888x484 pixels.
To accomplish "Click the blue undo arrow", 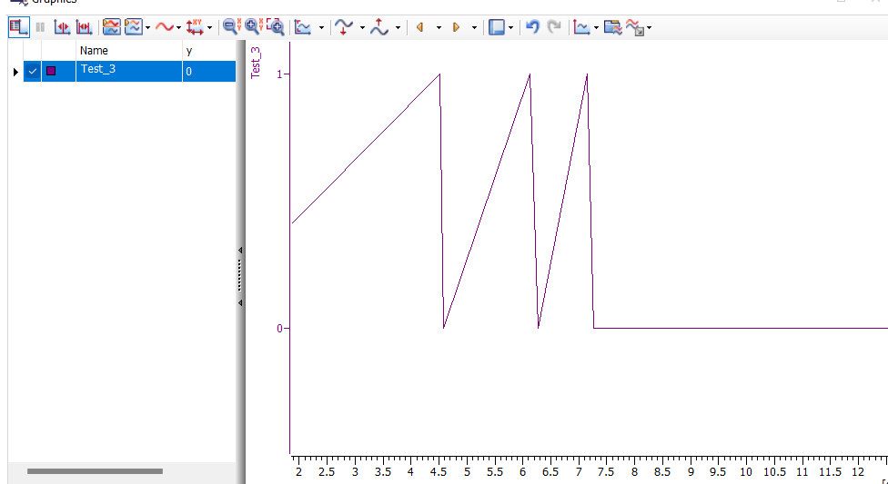I will tap(532, 27).
